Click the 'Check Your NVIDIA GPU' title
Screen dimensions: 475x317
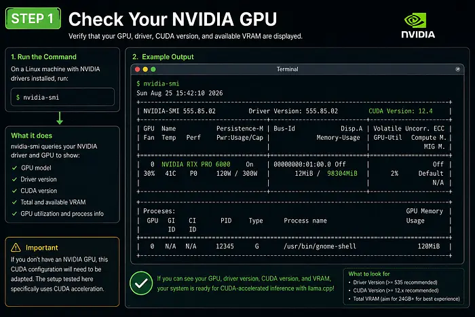[172, 19]
